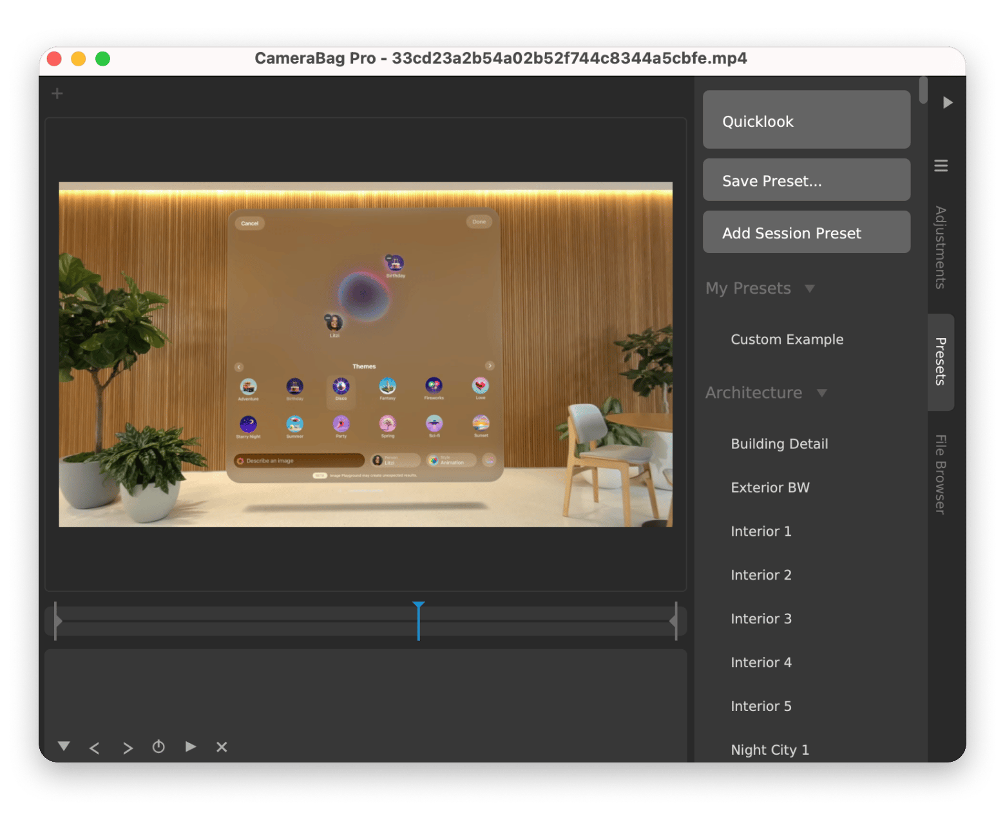
Task: Go to next with right arrow icon
Action: (x=128, y=748)
